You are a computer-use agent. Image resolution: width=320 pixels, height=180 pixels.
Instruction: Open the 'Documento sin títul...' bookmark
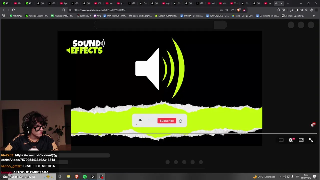pos(267,16)
